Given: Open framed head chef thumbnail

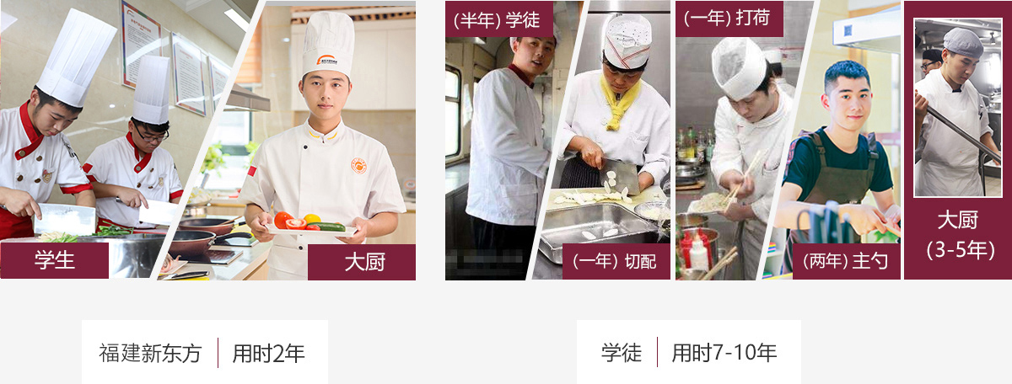Looking at the screenshot, I should 957,107.
